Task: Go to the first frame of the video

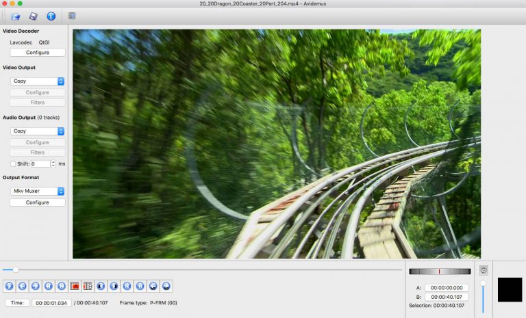Action: point(127,286)
